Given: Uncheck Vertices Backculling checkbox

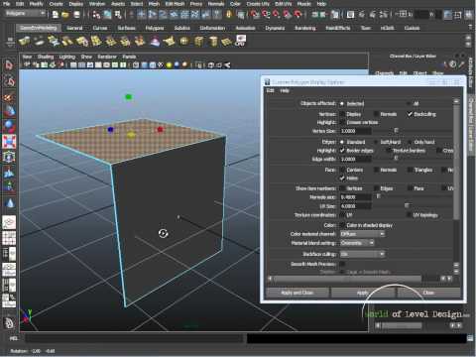Looking at the screenshot, I should tap(410, 114).
